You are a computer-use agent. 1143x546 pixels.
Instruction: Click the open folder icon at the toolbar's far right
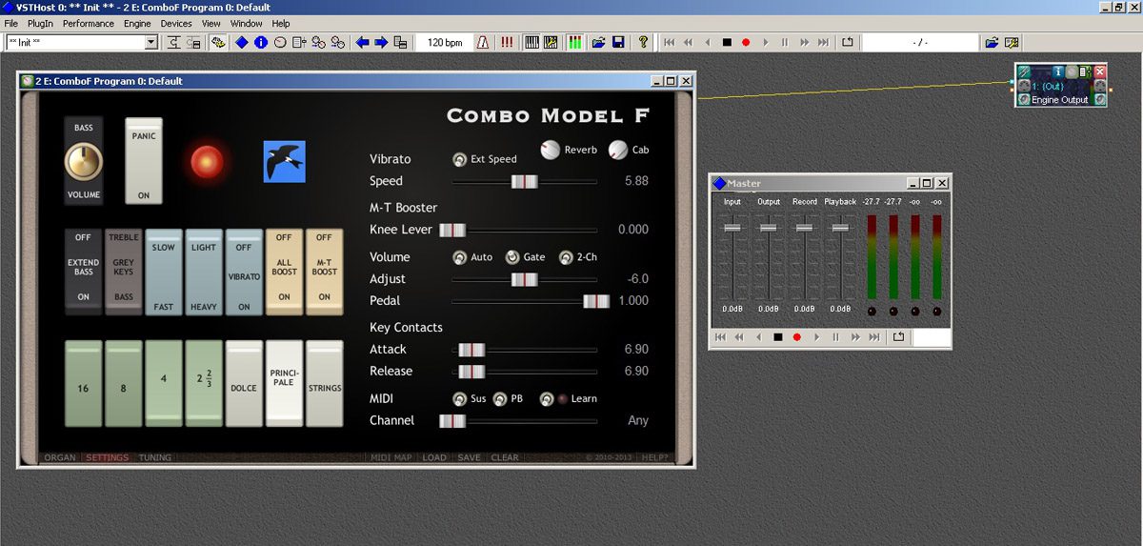coord(992,42)
